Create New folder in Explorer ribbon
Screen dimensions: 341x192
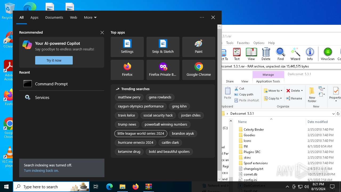coord(312,95)
